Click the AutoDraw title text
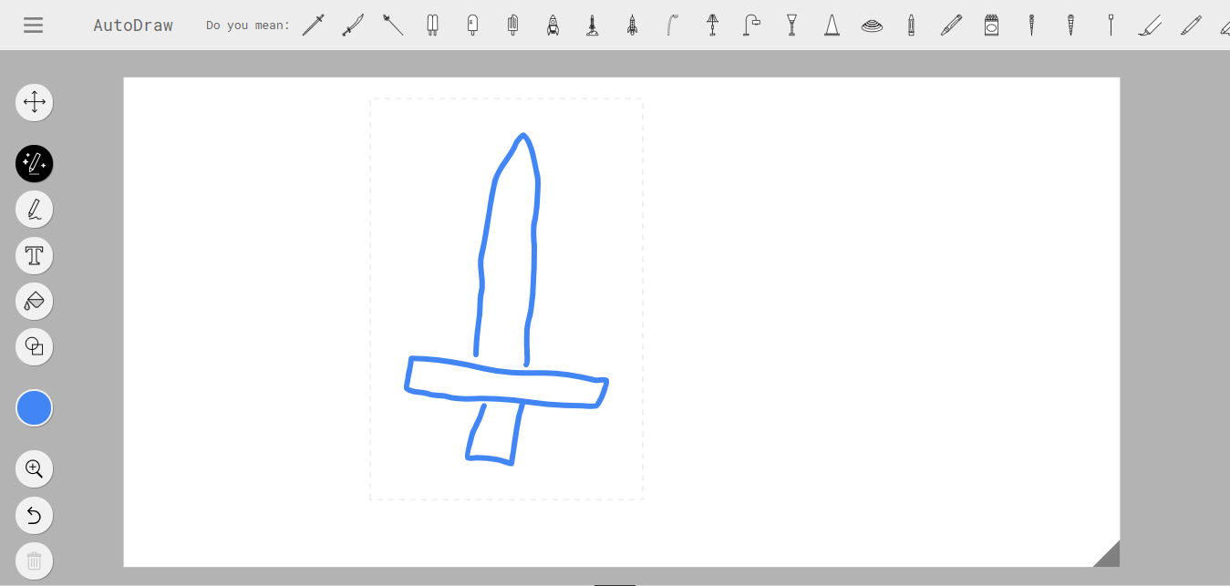Image resolution: width=1230 pixels, height=586 pixels. coord(133,26)
